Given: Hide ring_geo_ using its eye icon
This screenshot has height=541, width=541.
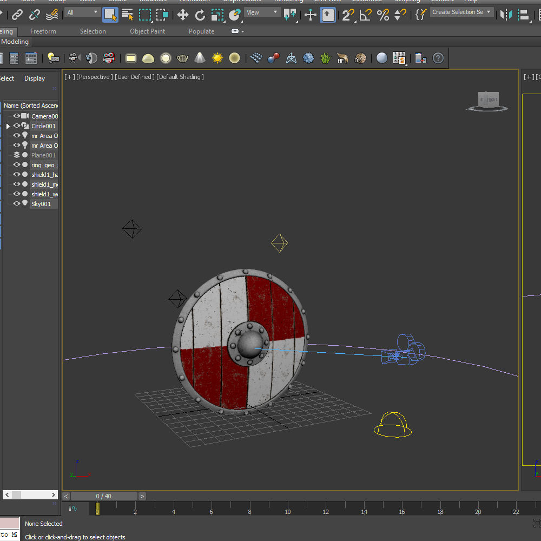Looking at the screenshot, I should pyautogui.click(x=17, y=164).
